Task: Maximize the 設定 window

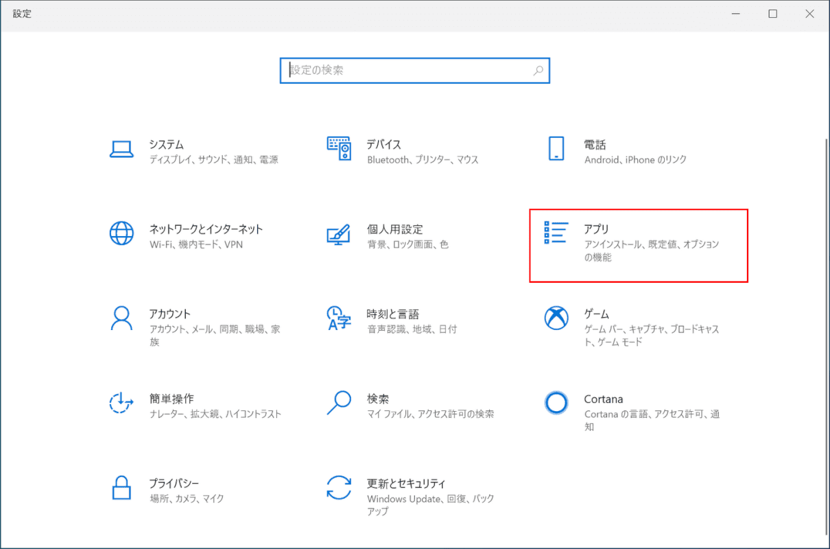Action: (773, 14)
